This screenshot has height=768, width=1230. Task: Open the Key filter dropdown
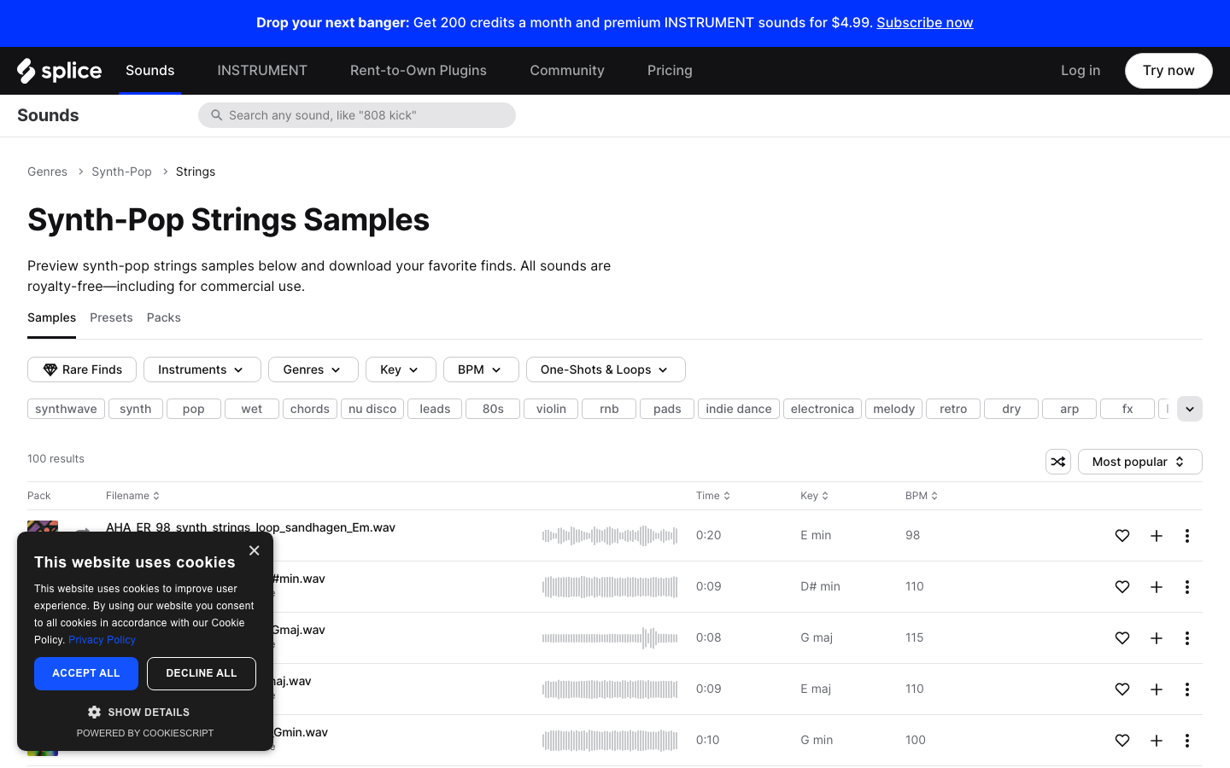[x=401, y=369]
